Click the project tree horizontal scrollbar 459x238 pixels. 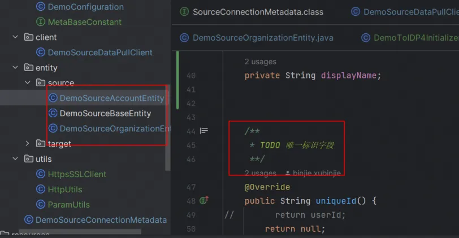[80, 232]
